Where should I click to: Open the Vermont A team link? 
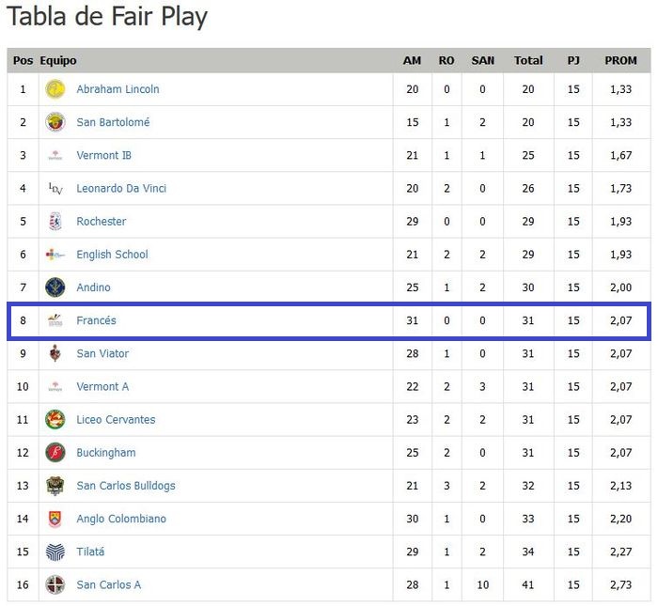[102, 386]
